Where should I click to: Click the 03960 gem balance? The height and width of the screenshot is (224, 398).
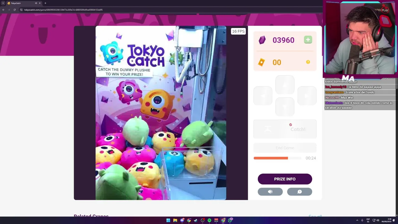click(x=283, y=40)
